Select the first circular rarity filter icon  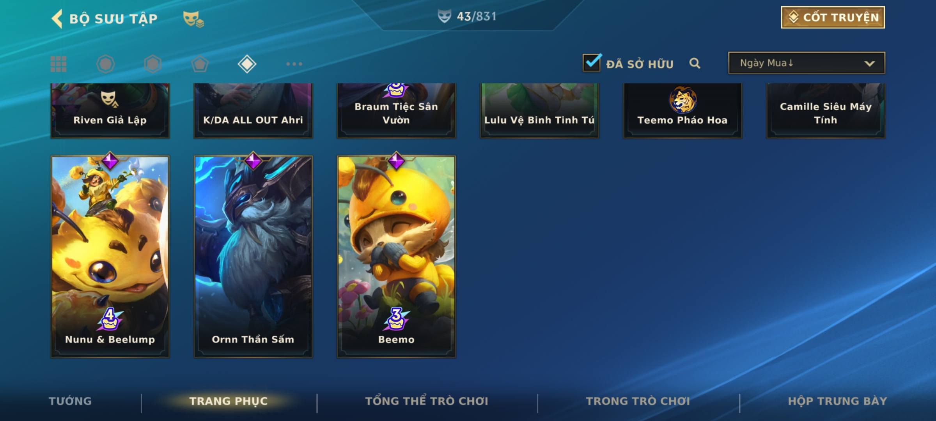coord(105,64)
